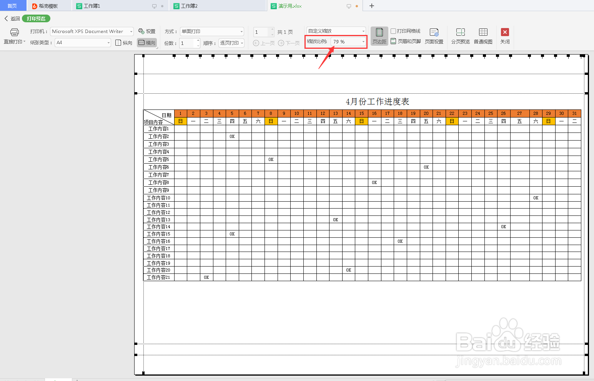Click the OK cell in 工作内容20 row
The image size is (594, 381).
(x=348, y=270)
